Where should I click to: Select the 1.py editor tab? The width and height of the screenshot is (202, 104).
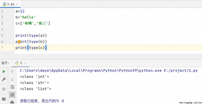point(10,4)
